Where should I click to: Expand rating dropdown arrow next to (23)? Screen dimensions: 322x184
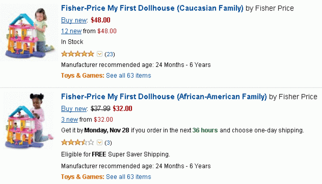(x=100, y=54)
